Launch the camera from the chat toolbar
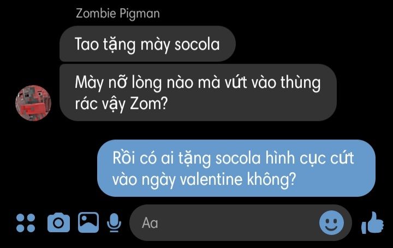This screenshot has width=393, height=248. pos(58,222)
